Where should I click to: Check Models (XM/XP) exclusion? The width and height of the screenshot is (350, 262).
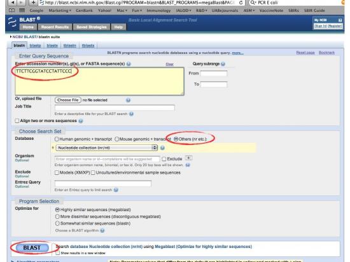coord(57,172)
